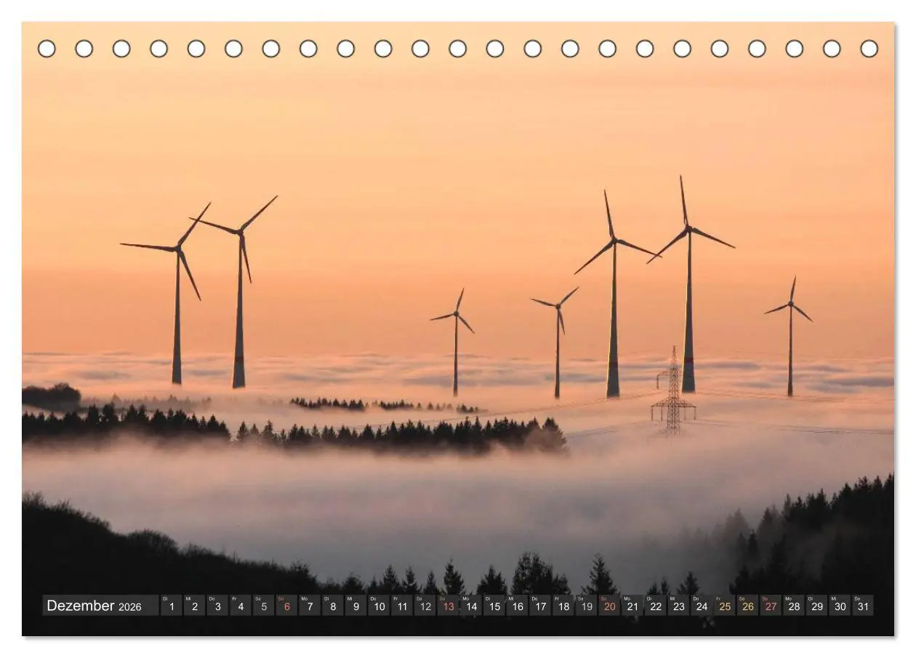
Task: Select day 5 in the calendar strip
Action: (x=263, y=606)
